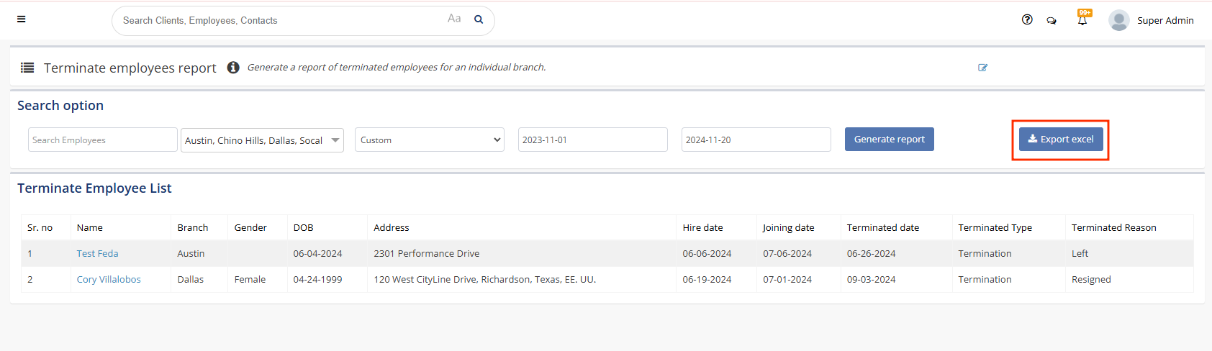The height and width of the screenshot is (351, 1212).
Task: Click the edit pencil icon
Action: [983, 68]
